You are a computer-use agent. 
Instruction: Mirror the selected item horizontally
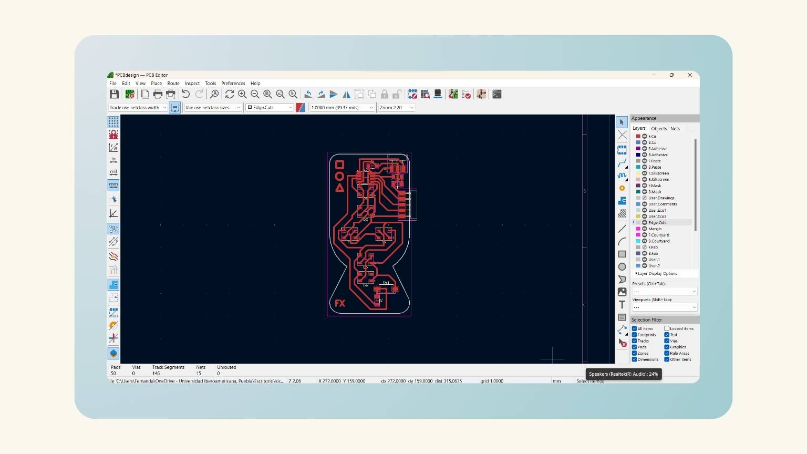346,94
